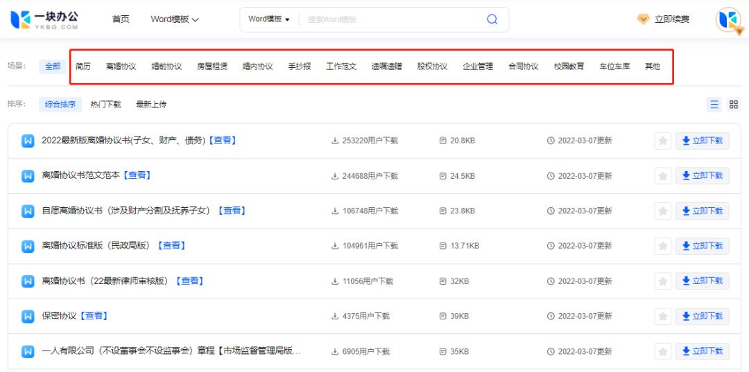
Task: Select the 离婚协议 scene filter
Action: (x=121, y=67)
